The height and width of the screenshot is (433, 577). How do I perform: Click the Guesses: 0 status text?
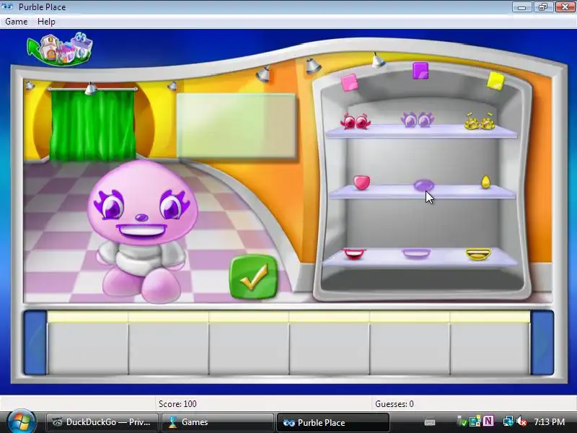coord(394,404)
